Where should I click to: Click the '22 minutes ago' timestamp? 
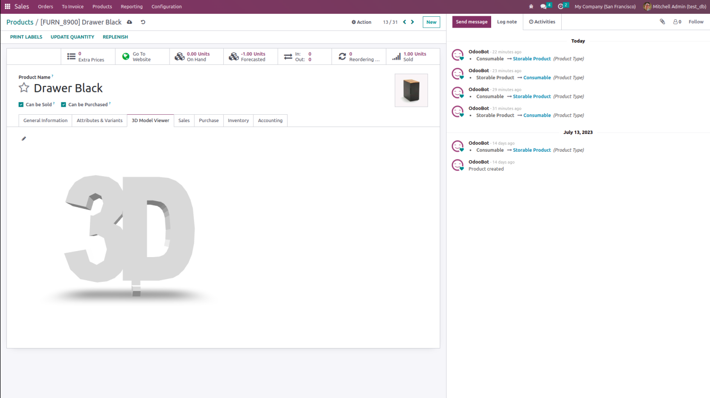pos(507,52)
